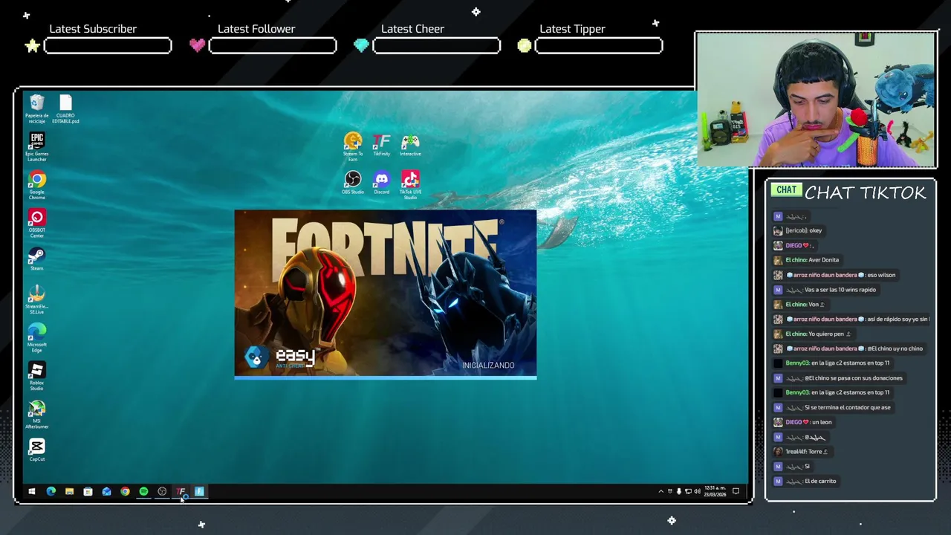Click the Fortnite loading progress bar
The image size is (951, 535).
point(385,377)
